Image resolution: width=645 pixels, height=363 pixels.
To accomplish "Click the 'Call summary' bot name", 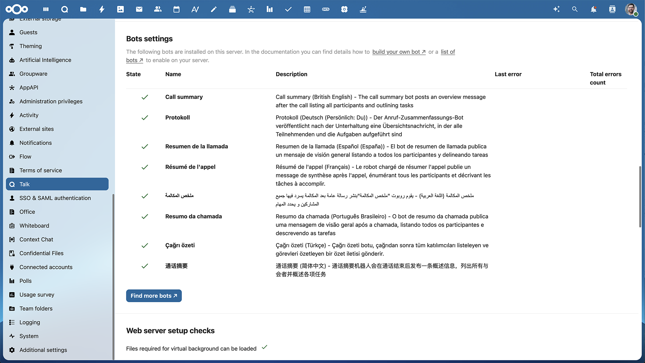I will tap(184, 97).
